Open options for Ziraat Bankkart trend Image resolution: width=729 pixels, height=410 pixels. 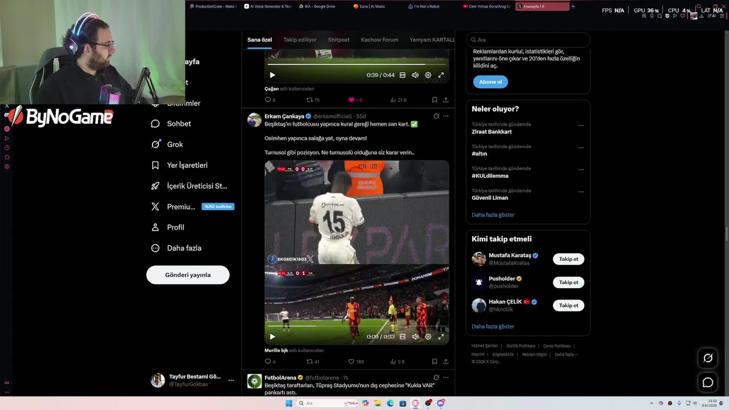[x=581, y=125]
